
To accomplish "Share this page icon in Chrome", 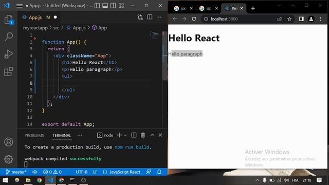I will (x=280, y=19).
